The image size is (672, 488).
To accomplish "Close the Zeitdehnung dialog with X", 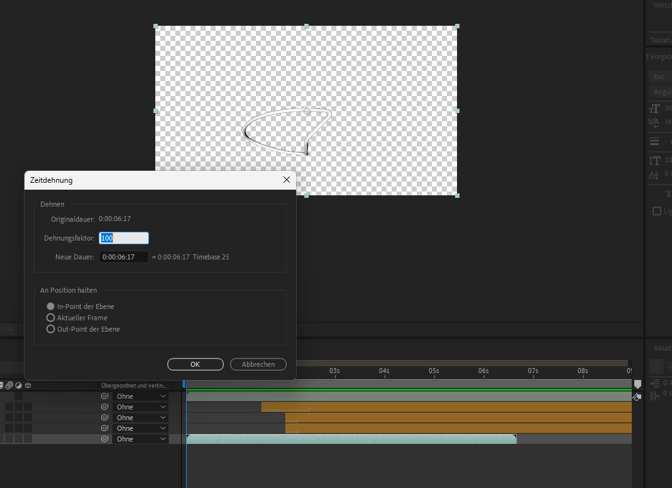I will pos(287,180).
